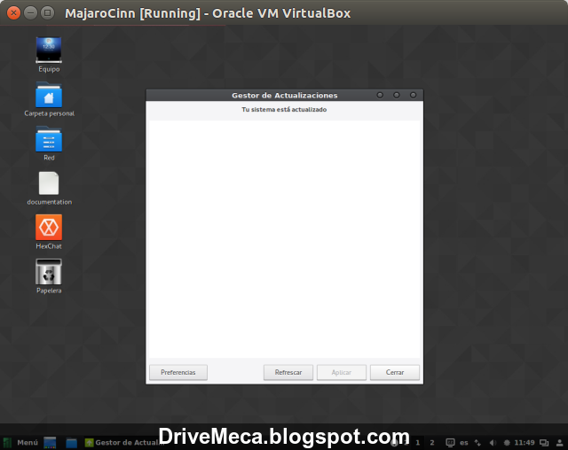Click the Aplicar button
568x450 pixels.
pos(342,372)
